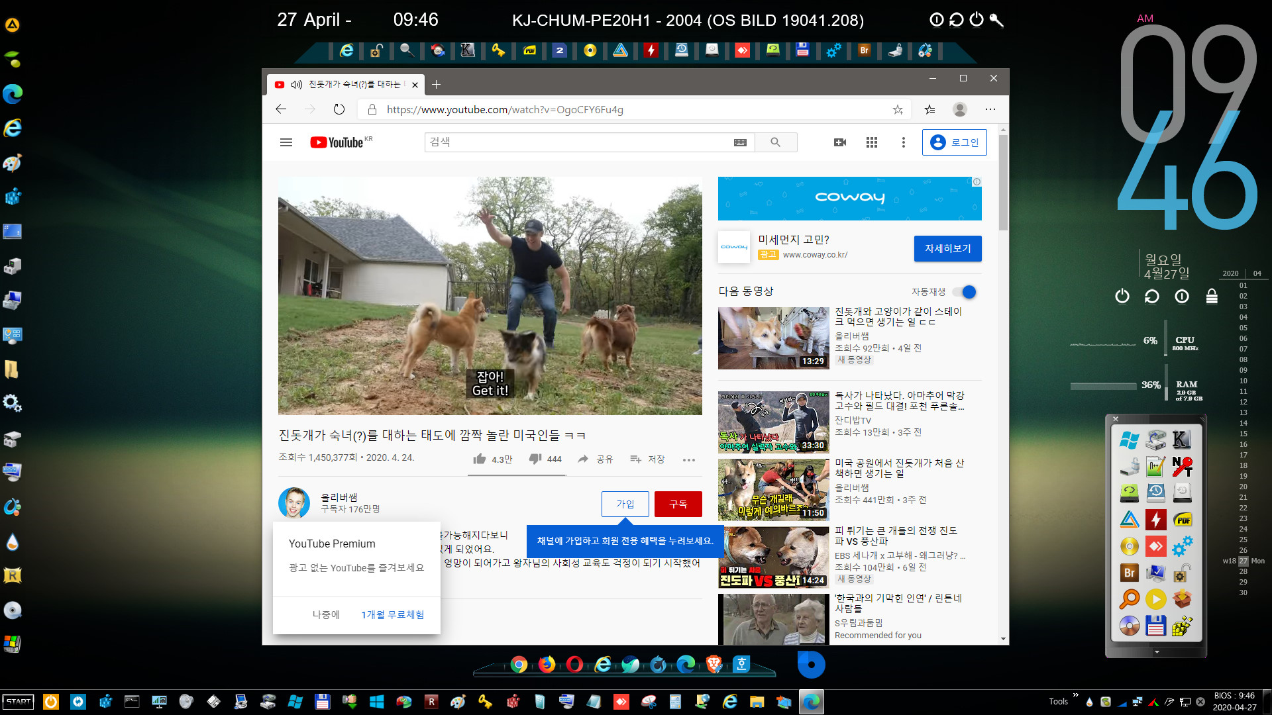
Task: Click the YouTube search magnifier button
Action: 776,142
